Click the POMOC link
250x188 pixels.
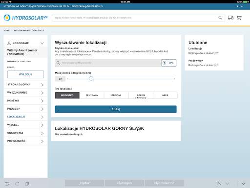click(11, 67)
